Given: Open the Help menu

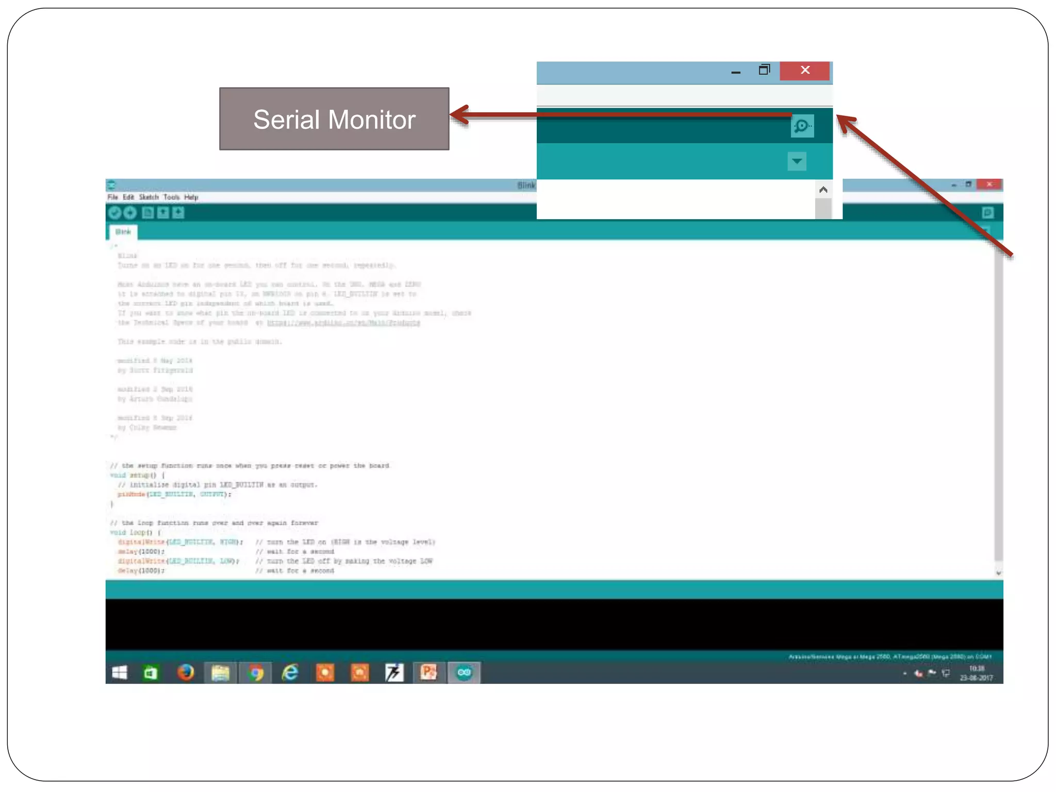Looking at the screenshot, I should click(x=191, y=197).
